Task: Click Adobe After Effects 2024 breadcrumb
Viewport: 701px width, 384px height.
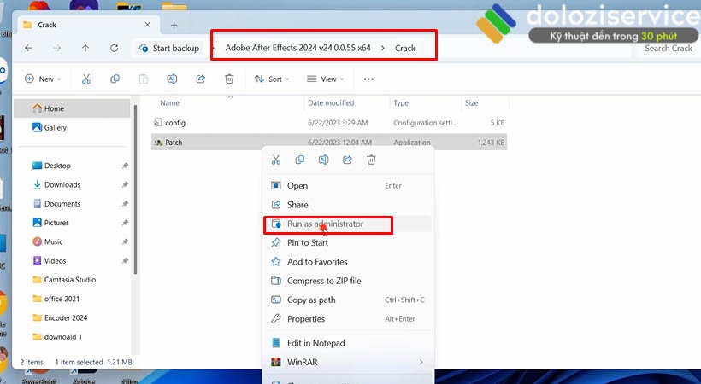Action: [x=297, y=49]
